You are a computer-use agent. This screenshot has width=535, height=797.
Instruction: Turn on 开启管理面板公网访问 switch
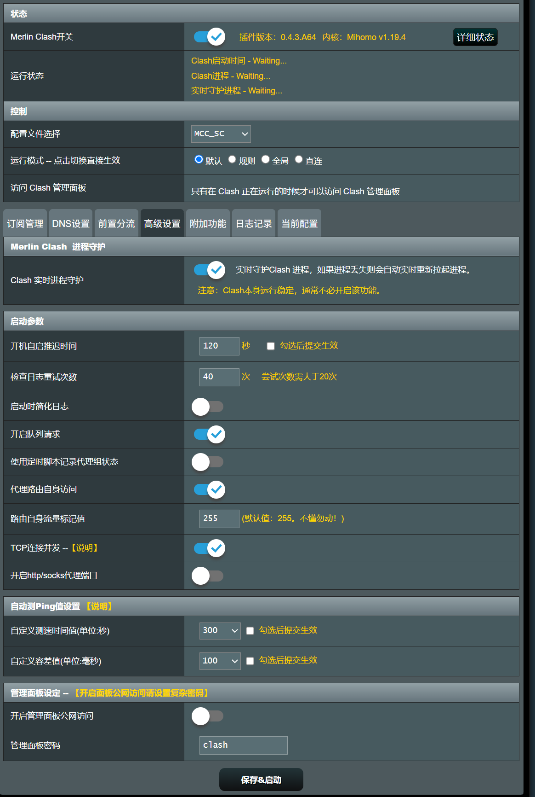pos(207,716)
